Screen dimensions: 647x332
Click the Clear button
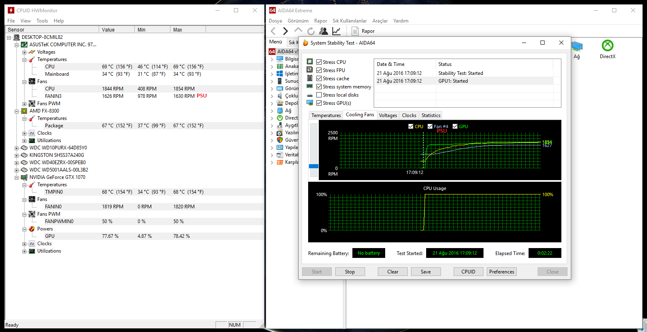click(393, 272)
